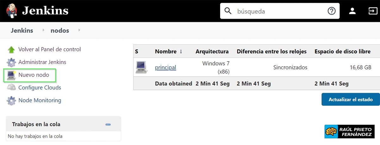
Task: Click the Node Monitoring gear icon
Action: (x=11, y=101)
